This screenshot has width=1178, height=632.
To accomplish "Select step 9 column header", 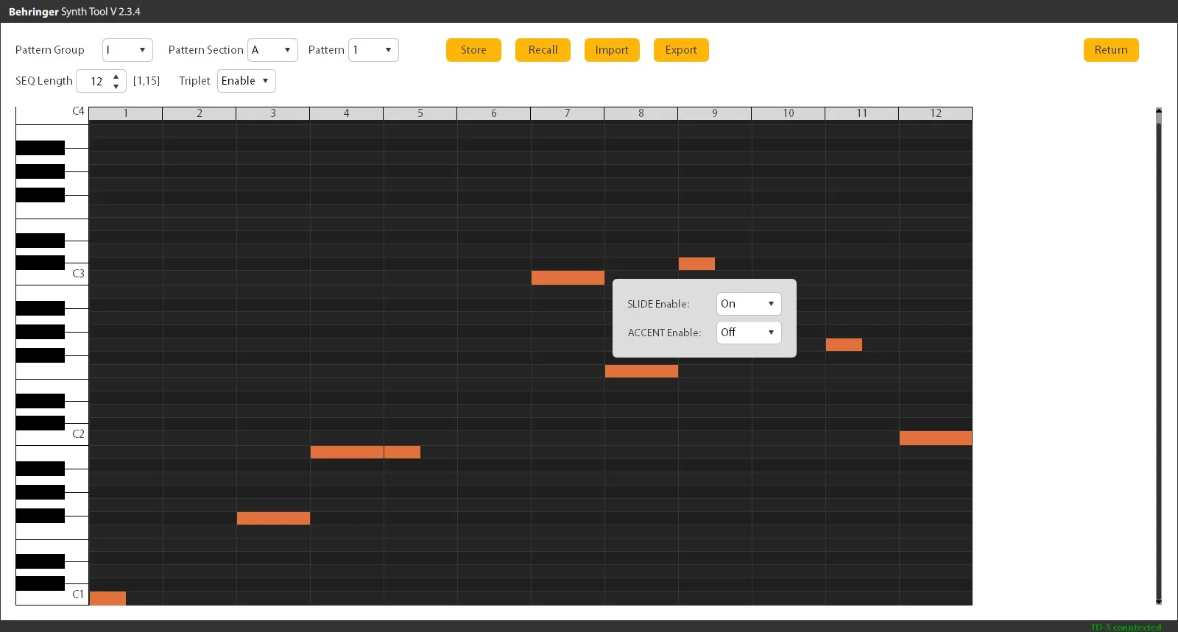I will click(715, 113).
